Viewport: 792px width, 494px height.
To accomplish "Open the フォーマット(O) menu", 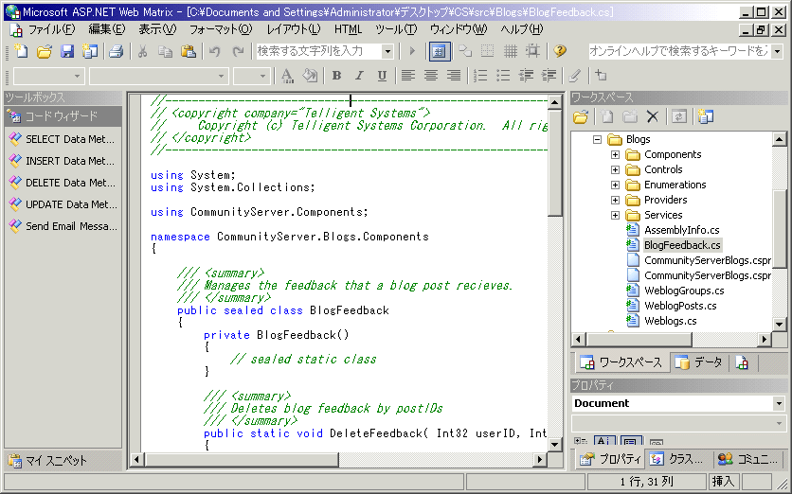I will [x=220, y=29].
